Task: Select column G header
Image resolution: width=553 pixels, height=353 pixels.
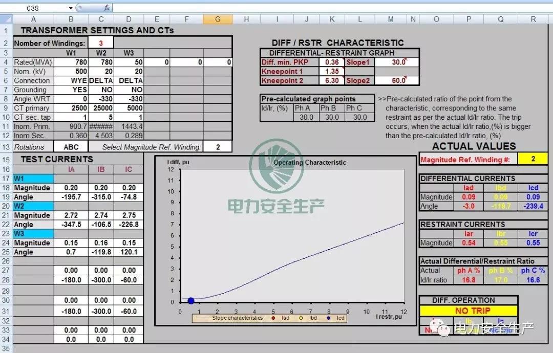Action: [218, 19]
